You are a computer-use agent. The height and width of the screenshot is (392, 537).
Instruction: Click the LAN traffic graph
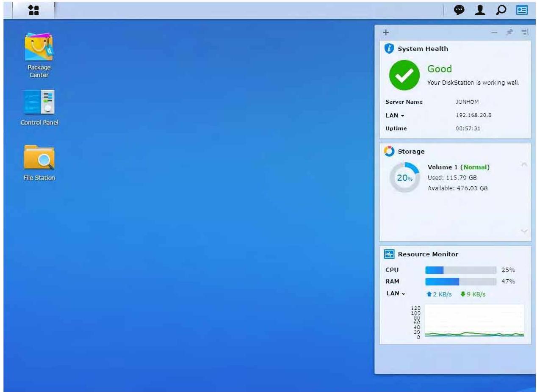[474, 321]
